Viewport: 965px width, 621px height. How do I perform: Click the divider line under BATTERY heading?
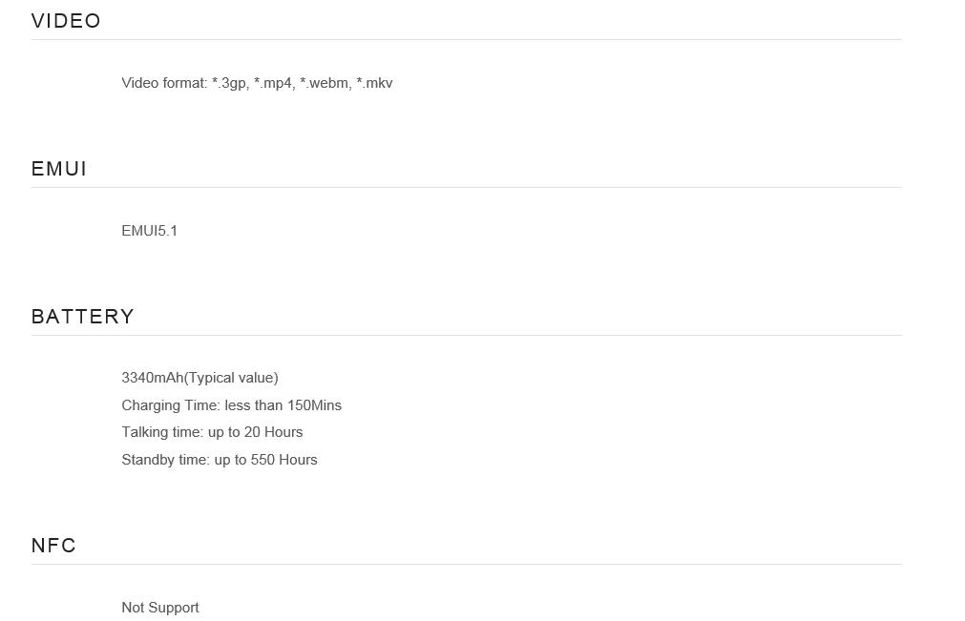click(466, 335)
